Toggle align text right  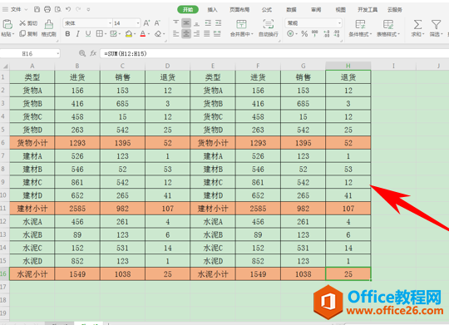[x=197, y=34]
